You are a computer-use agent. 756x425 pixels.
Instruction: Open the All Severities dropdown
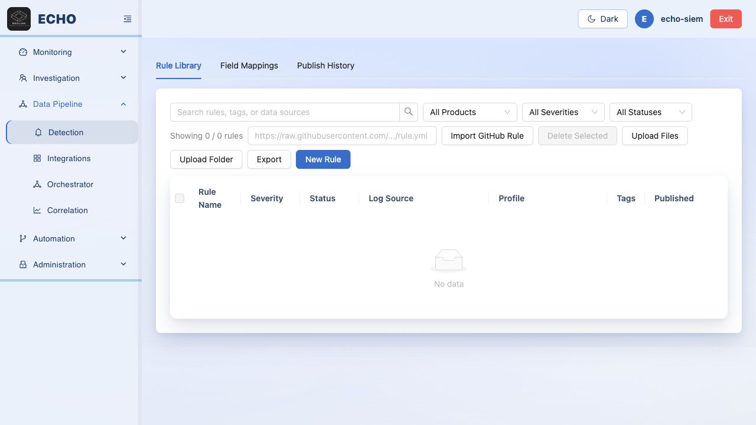563,112
